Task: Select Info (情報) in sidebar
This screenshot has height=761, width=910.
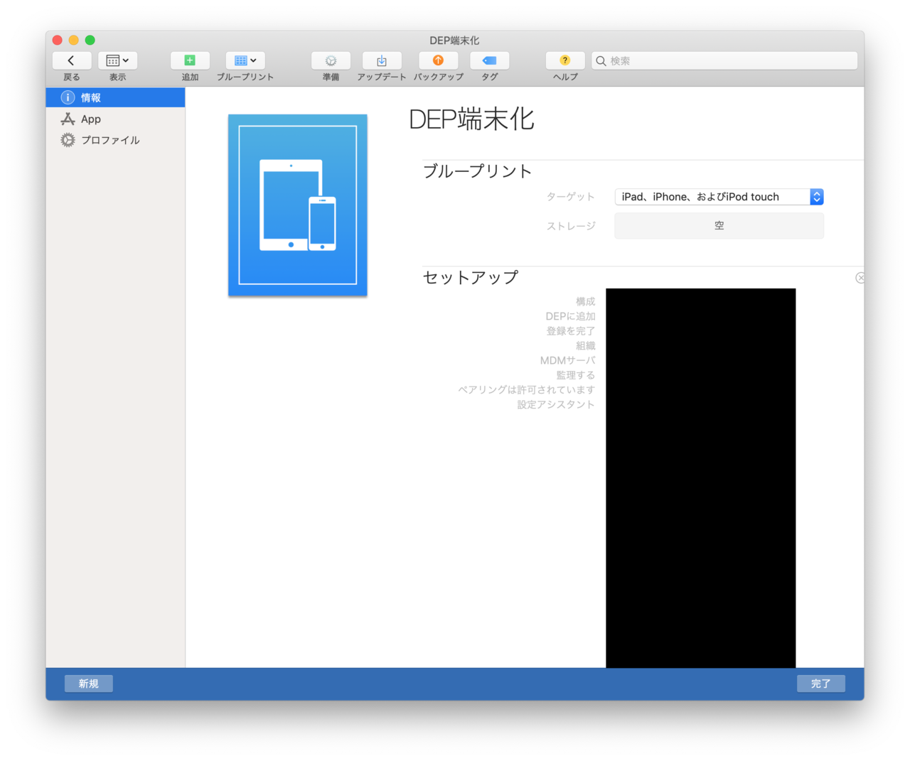Action: click(115, 97)
